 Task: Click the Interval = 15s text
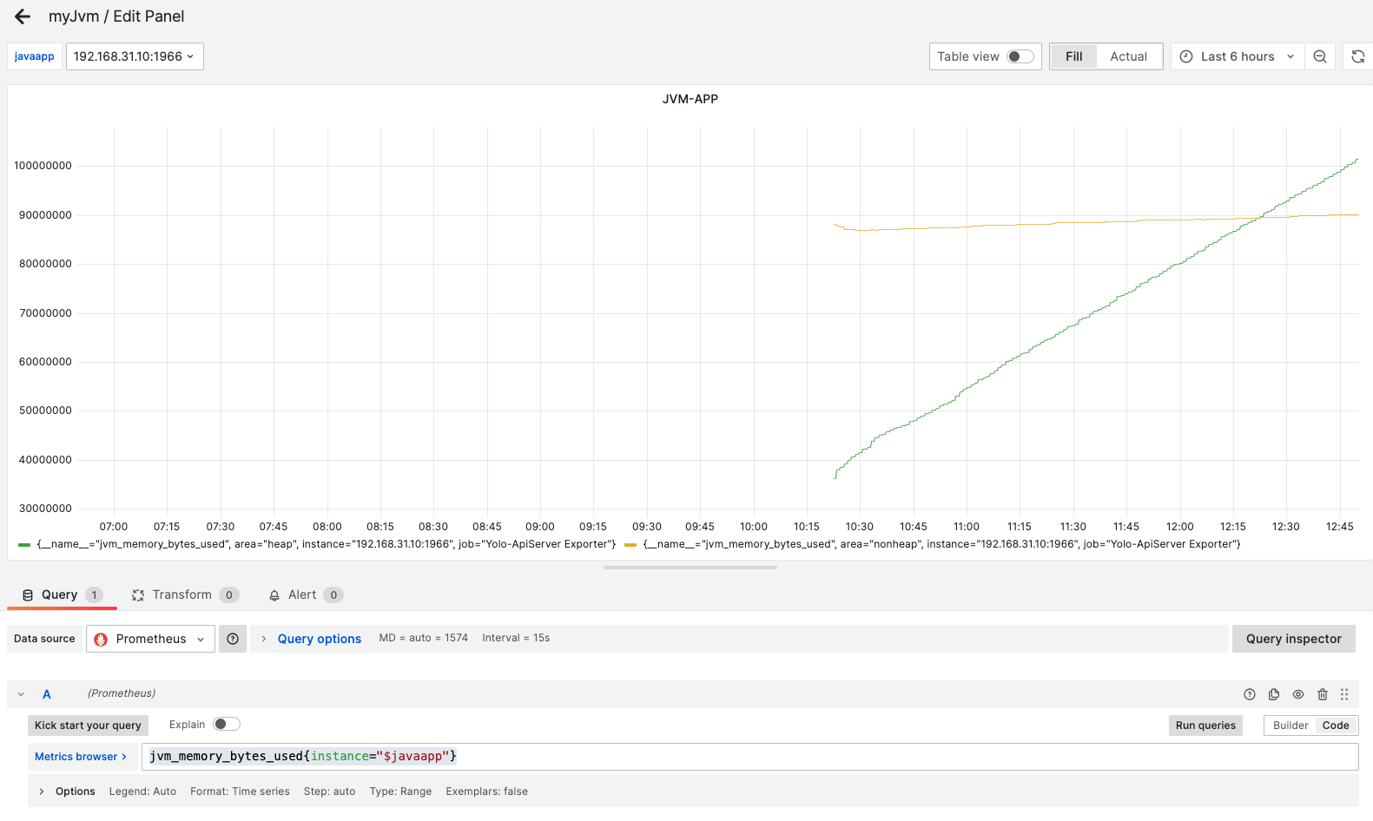(x=516, y=638)
